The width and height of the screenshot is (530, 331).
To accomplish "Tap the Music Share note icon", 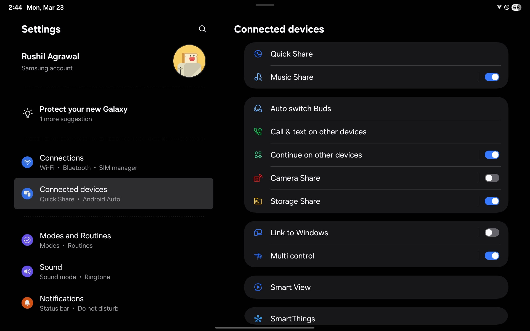I will point(258,77).
